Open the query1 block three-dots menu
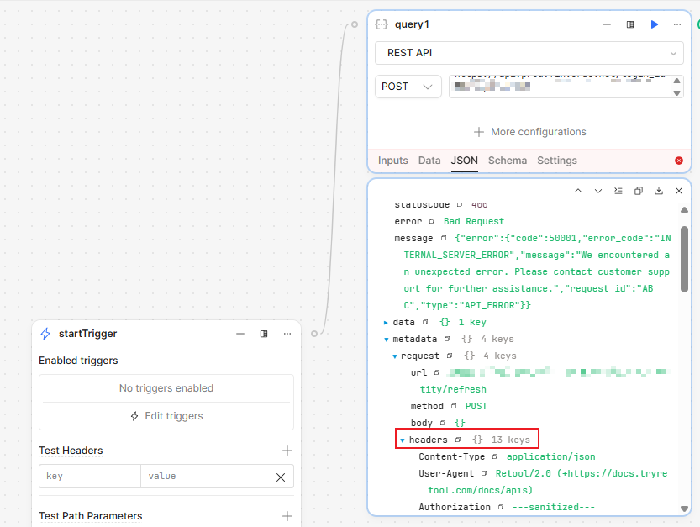Viewport: 700px width, 527px height. point(677,24)
